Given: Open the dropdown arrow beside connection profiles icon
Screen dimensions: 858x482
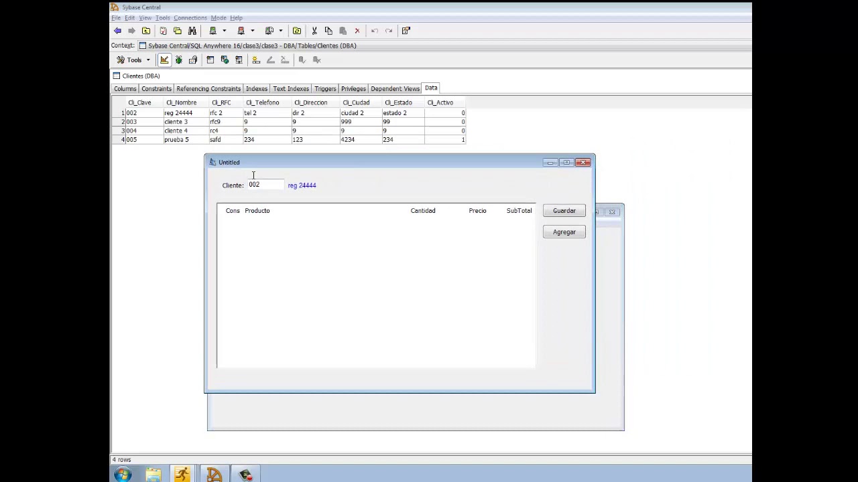Looking at the screenshot, I should [280, 31].
